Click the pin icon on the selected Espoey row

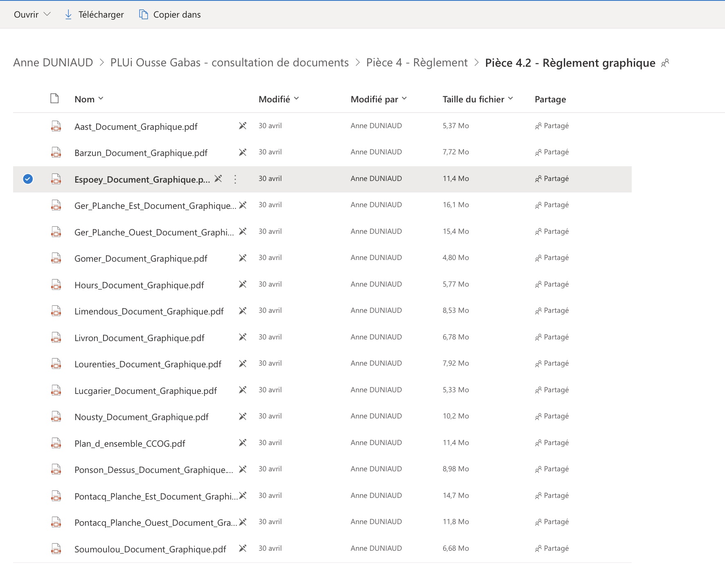pos(218,179)
